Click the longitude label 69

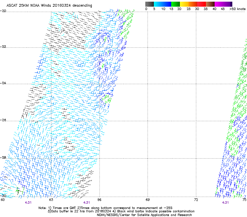point(148,200)
